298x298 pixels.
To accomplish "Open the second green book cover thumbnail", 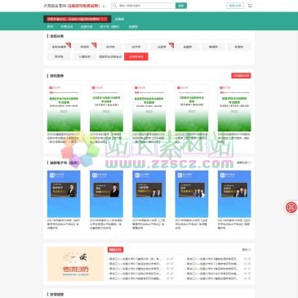I will click(x=106, y=108).
